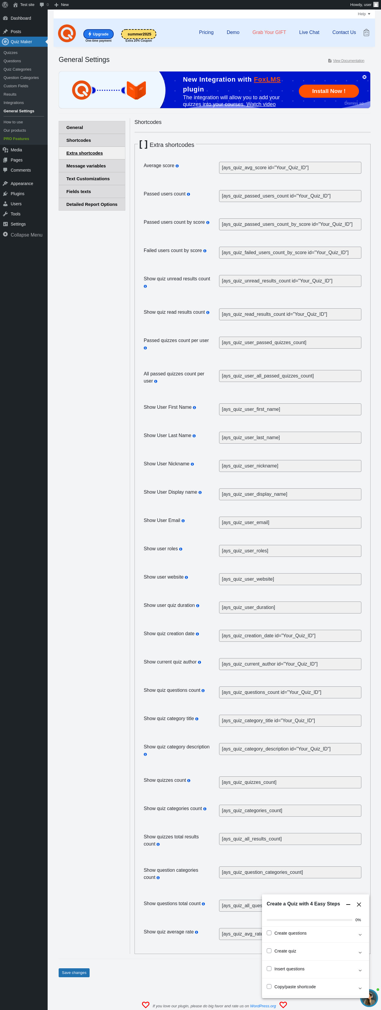Screen dimensions: 381x1010
Task: Open the clipboard checklist icon near Contact Us
Action: [366, 32]
